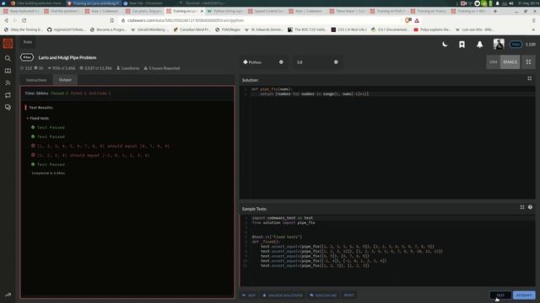The height and width of the screenshot is (303, 540).
Task: Click the star count 152
Action: pyautogui.click(x=26, y=68)
